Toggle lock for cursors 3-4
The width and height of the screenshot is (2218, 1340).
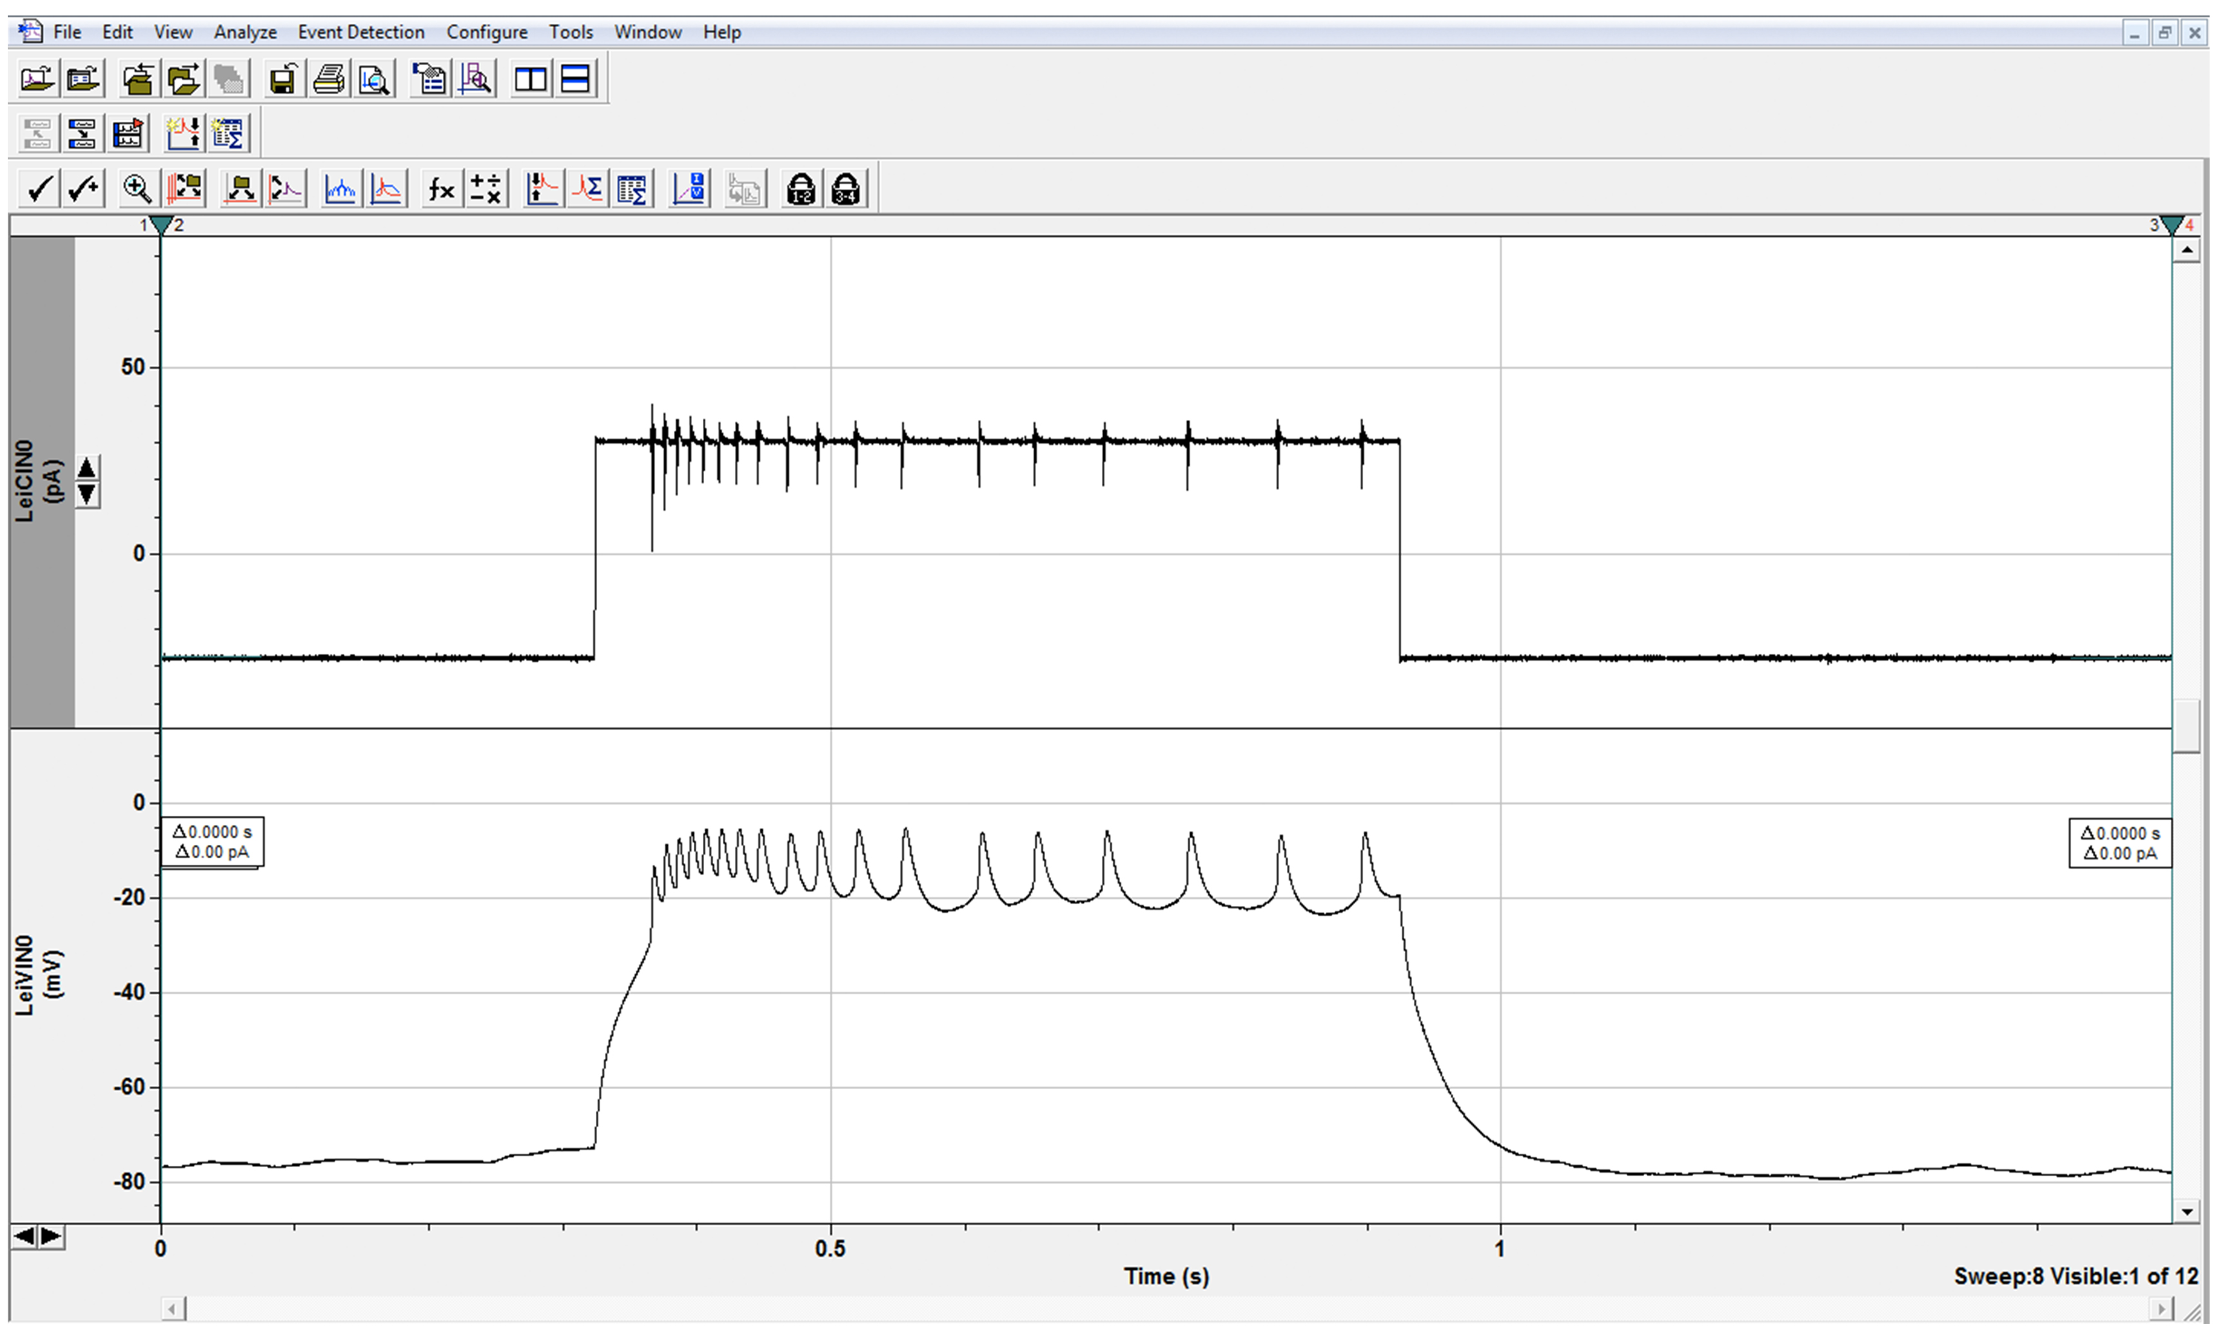(x=846, y=189)
